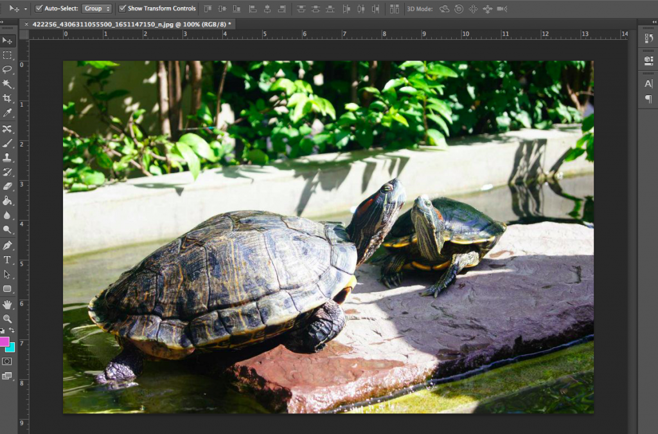658x434 pixels.
Task: Select the Hand tool
Action: pos(7,305)
